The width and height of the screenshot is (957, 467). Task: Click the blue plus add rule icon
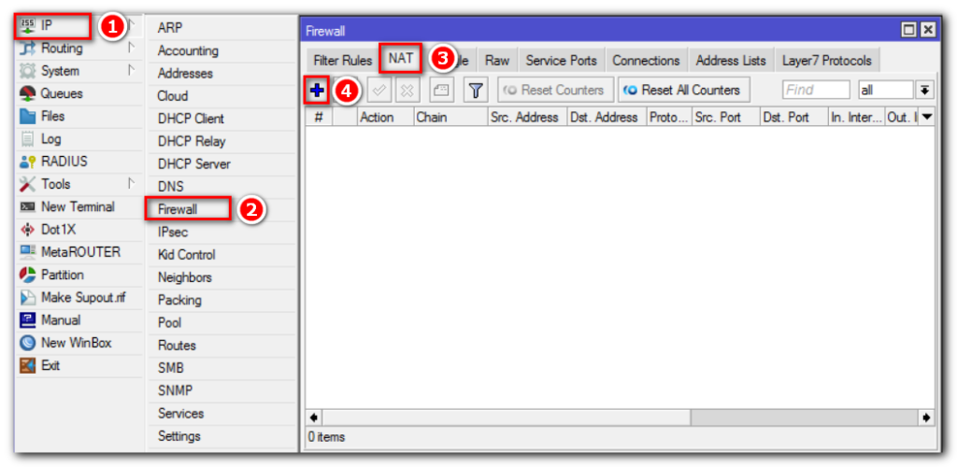pos(317,91)
